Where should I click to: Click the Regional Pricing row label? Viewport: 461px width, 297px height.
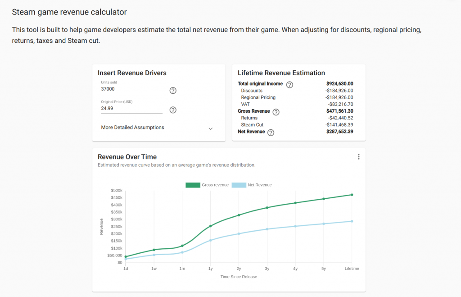click(x=258, y=97)
